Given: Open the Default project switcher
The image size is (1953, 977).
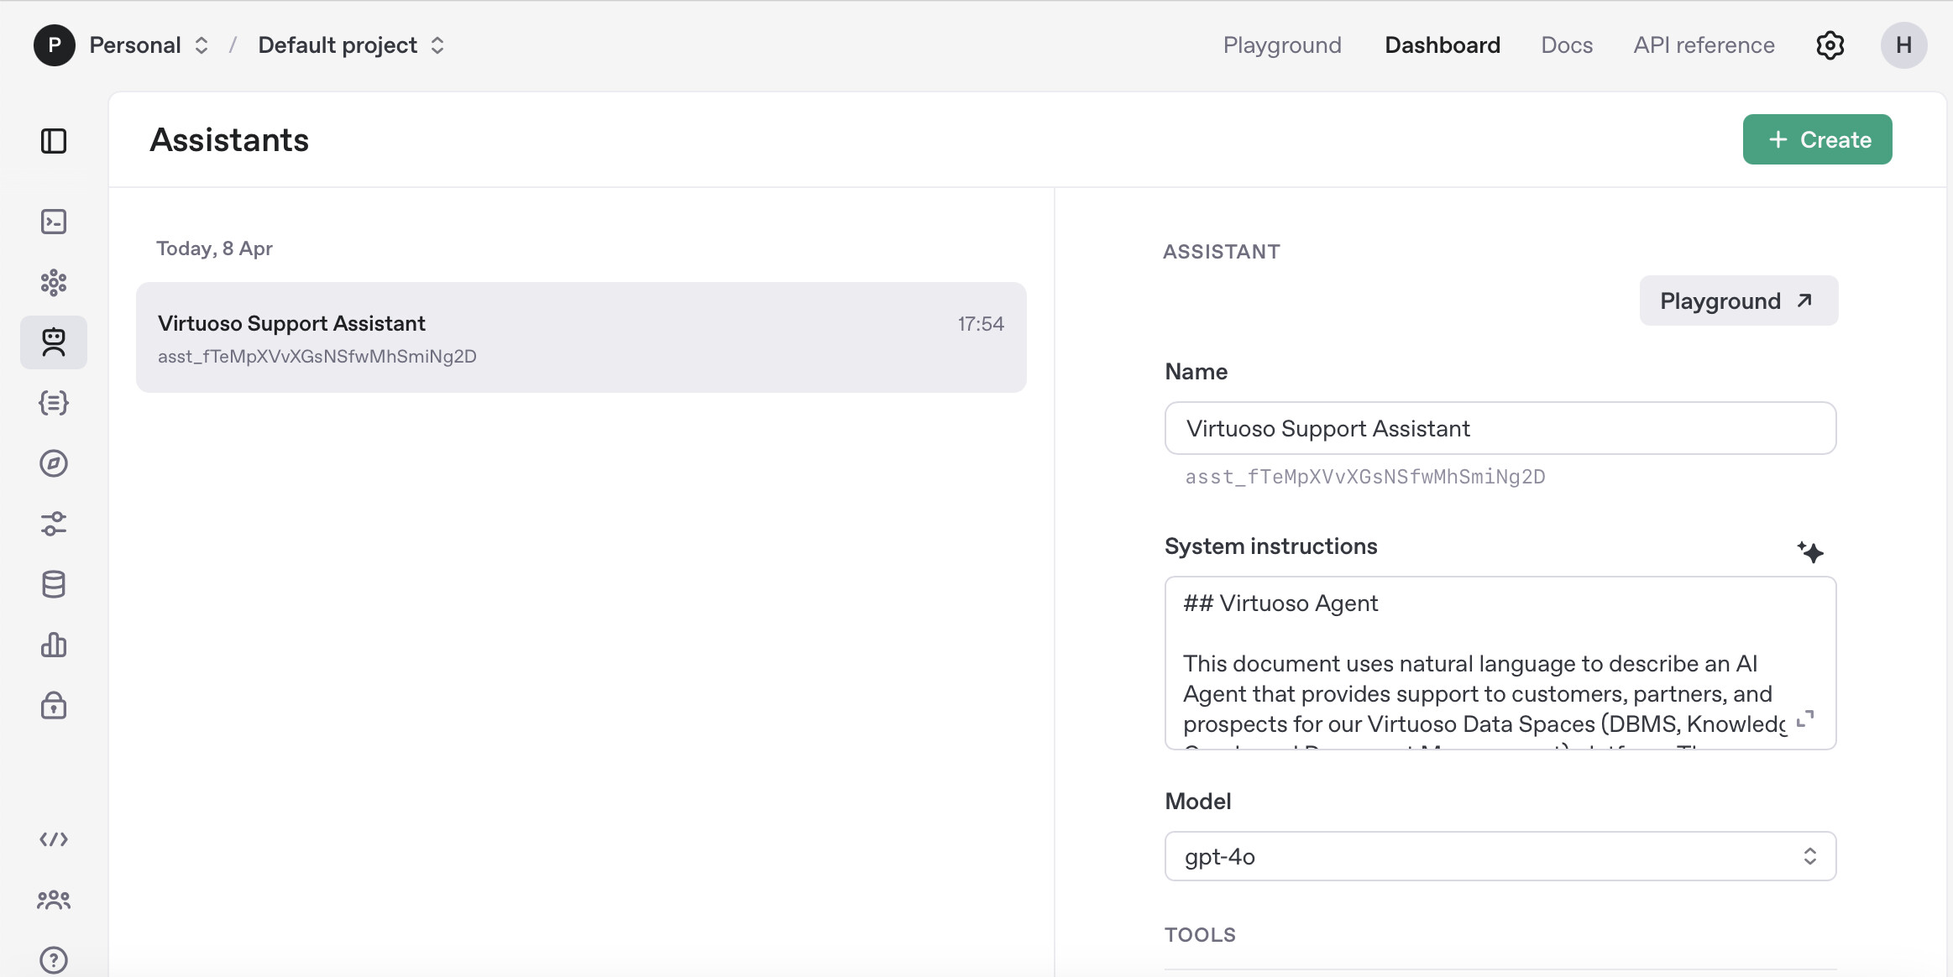Looking at the screenshot, I should (x=351, y=45).
